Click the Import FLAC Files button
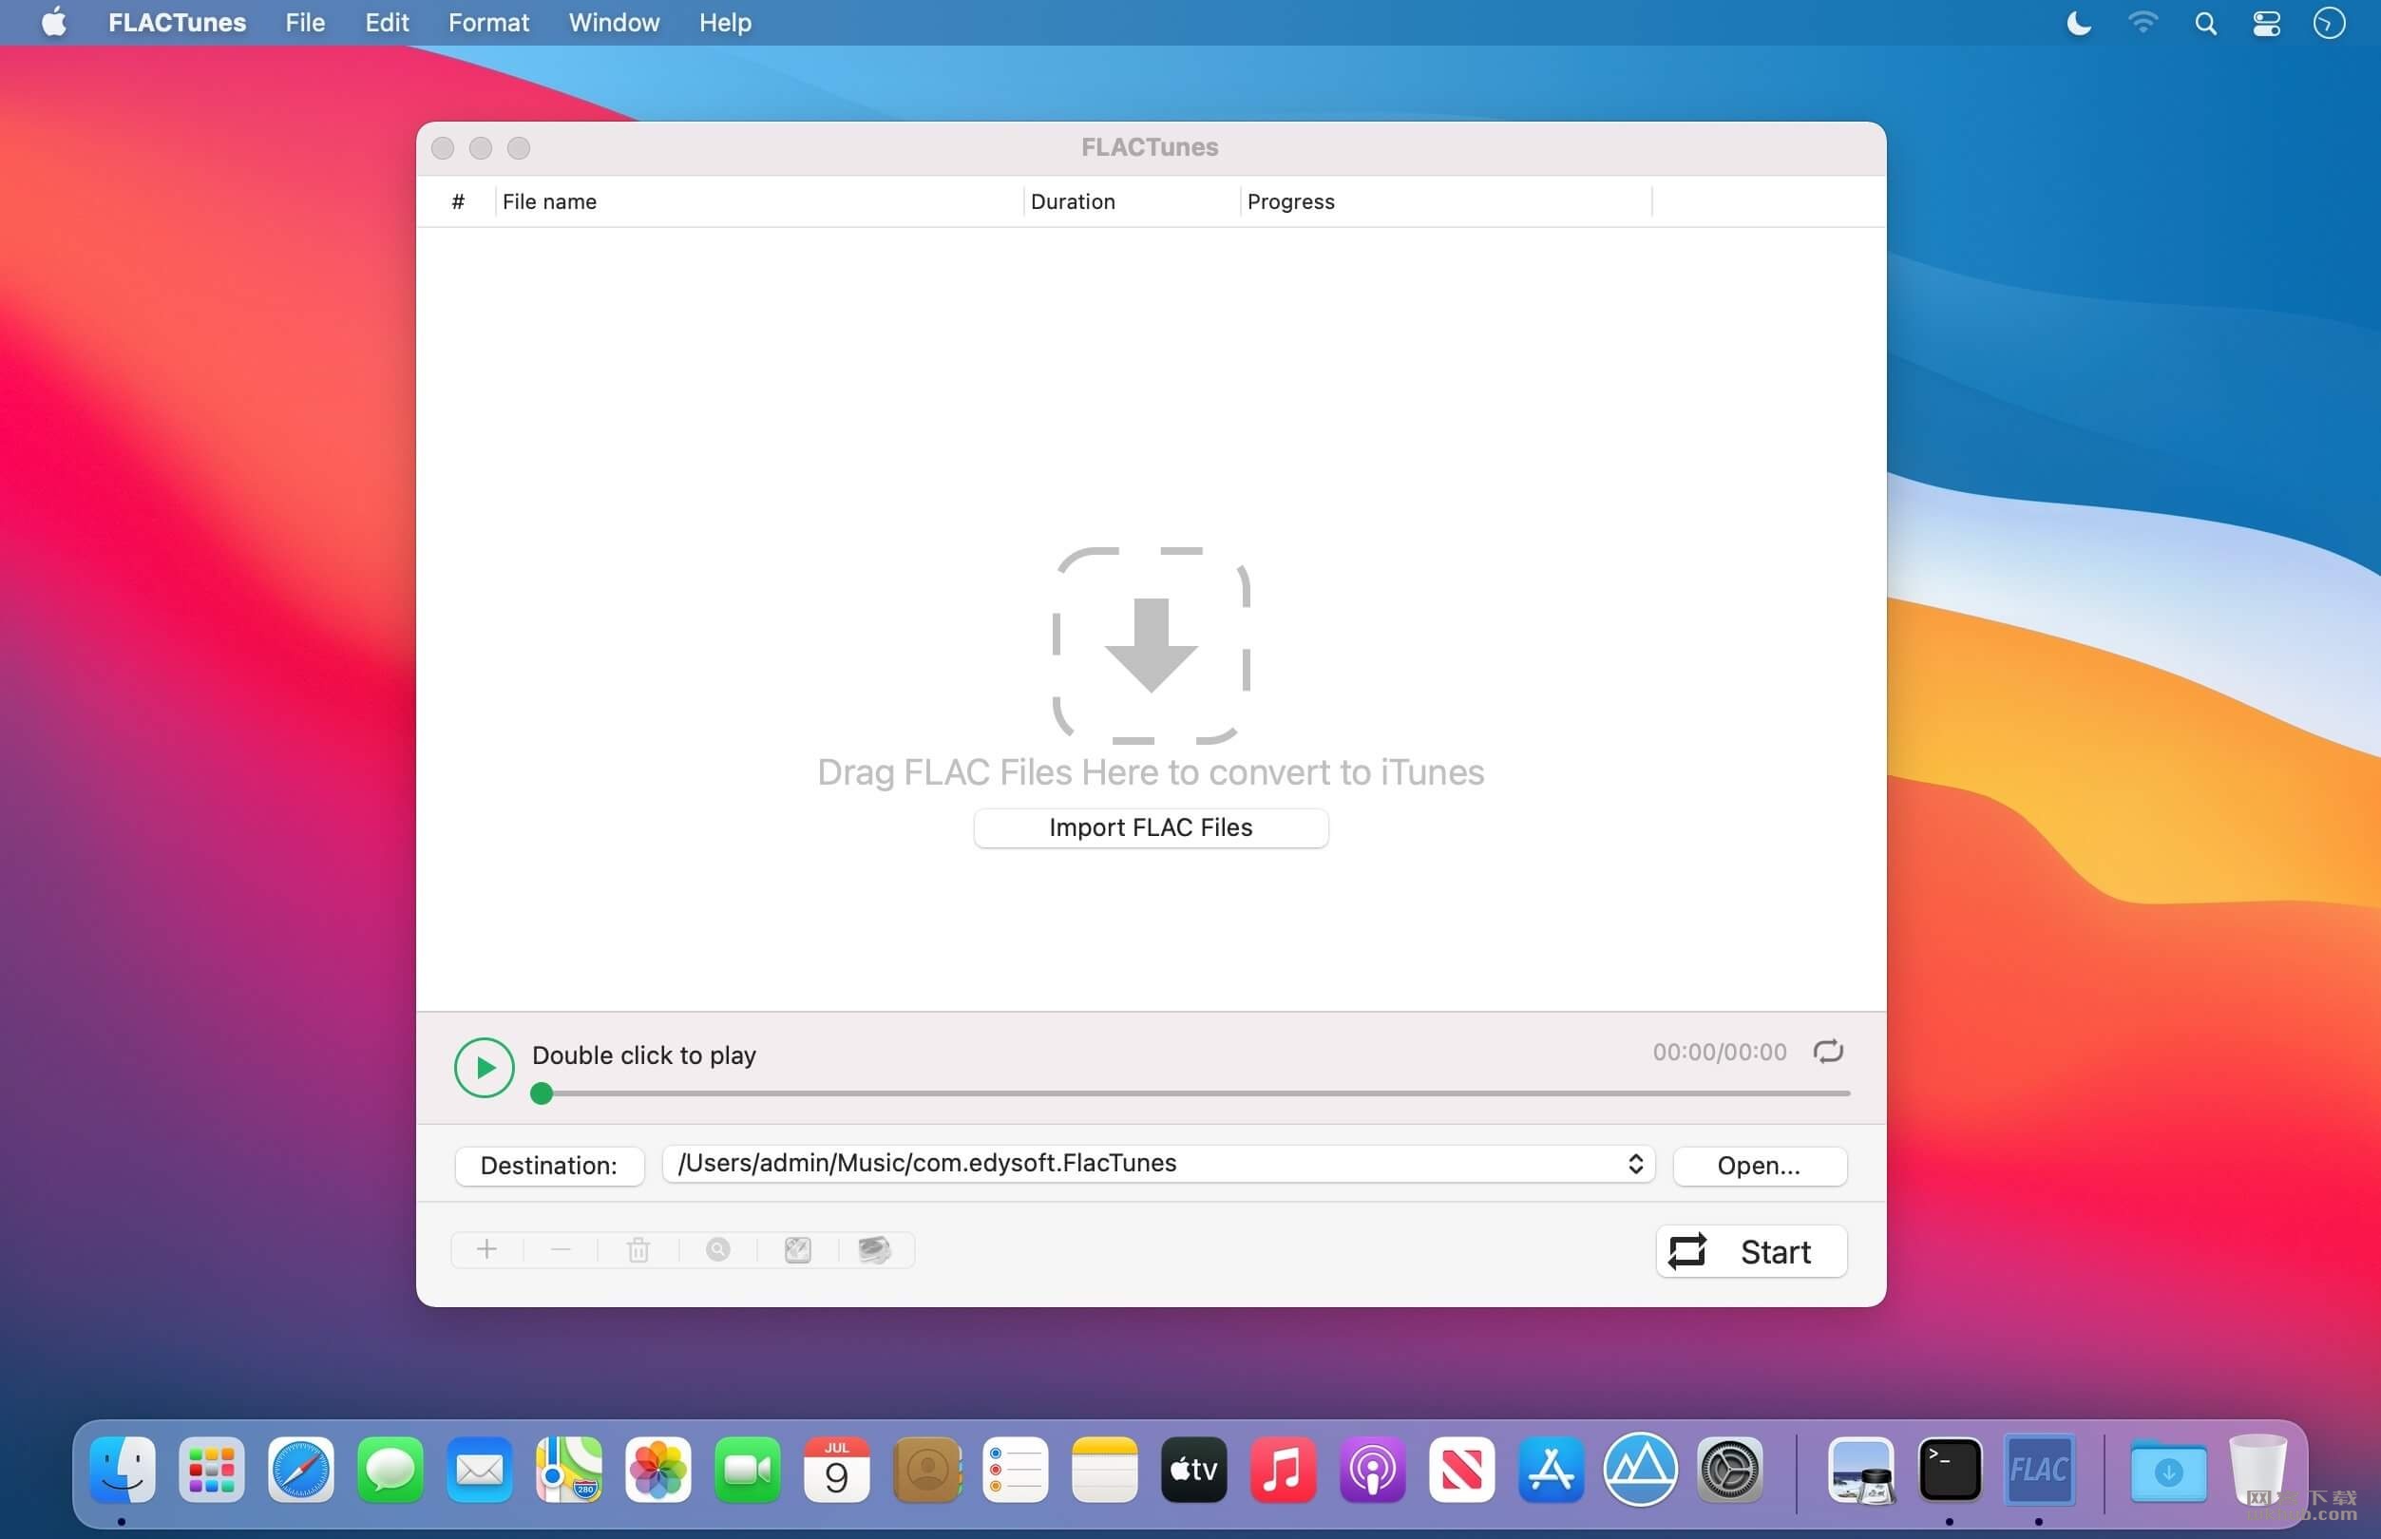Image resolution: width=2381 pixels, height=1539 pixels. click(x=1151, y=827)
